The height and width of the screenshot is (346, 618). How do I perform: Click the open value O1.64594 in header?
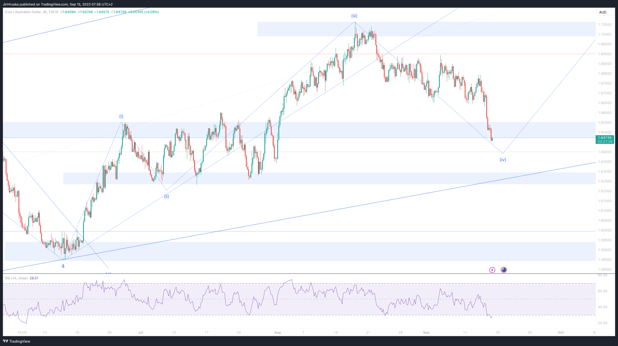coord(68,12)
